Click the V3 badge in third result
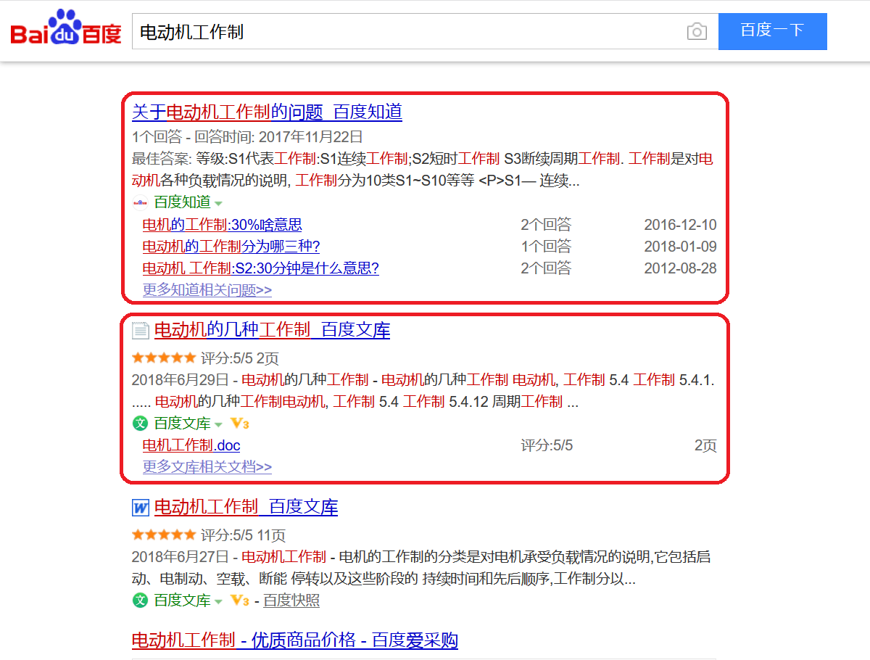This screenshot has width=870, height=660. pos(239,601)
